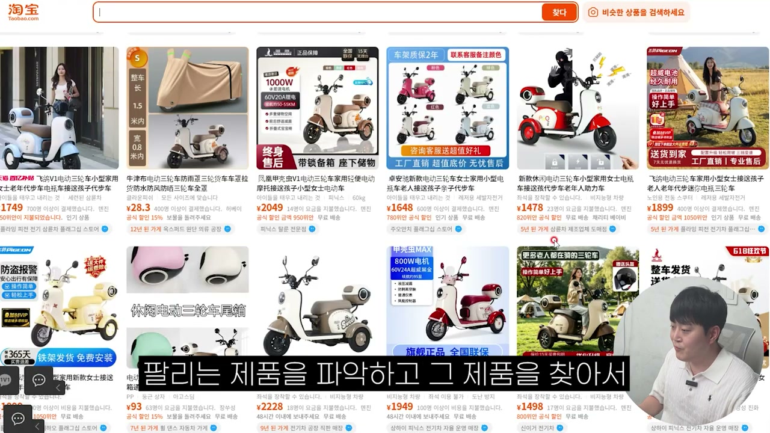Click the lower chat bubble overlay icon
The height and width of the screenshot is (433, 770).
[18, 419]
